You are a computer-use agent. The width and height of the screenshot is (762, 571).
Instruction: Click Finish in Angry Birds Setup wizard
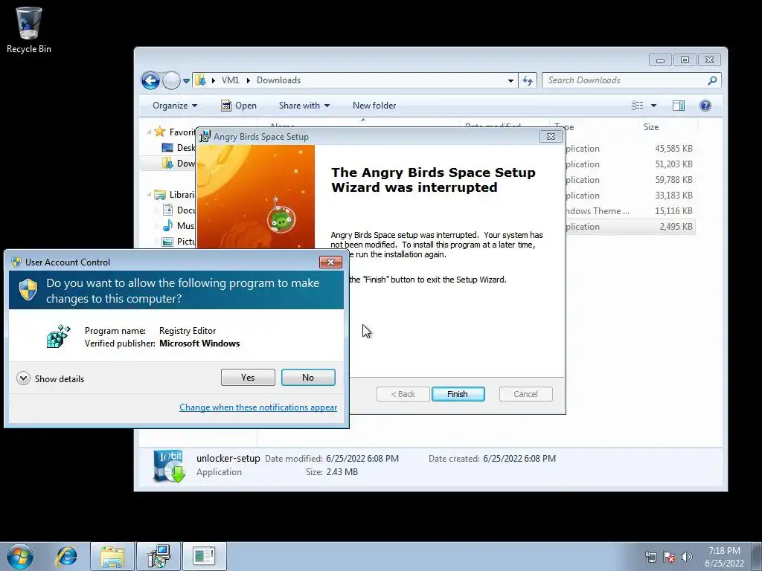point(458,394)
